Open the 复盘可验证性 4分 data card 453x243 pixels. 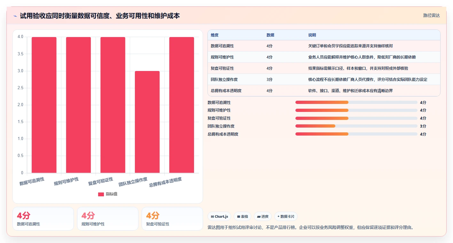coord(172,219)
